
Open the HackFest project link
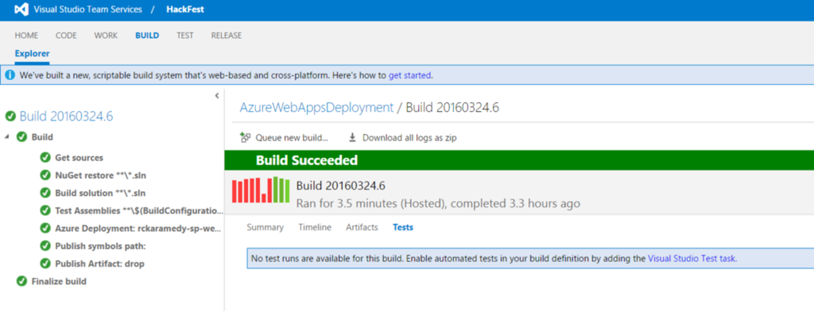click(185, 9)
